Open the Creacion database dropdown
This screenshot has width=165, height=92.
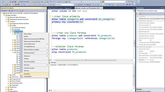coord(73,5)
